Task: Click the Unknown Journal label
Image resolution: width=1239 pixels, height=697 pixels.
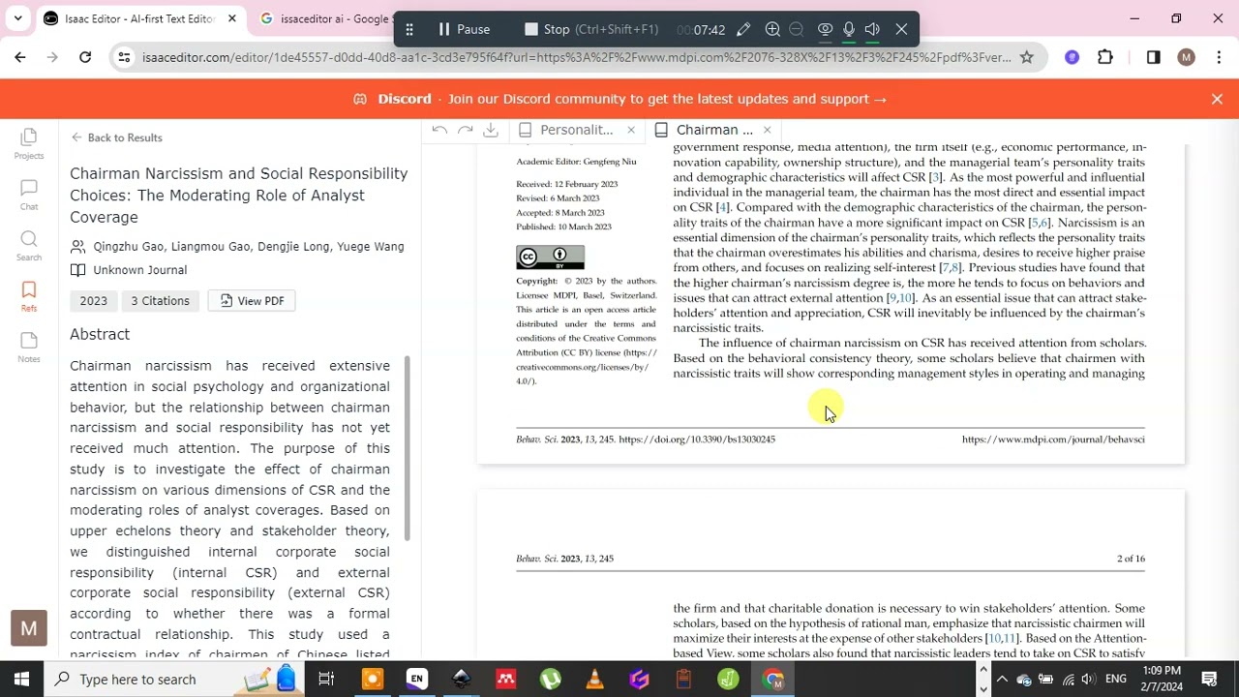Action: 139,270
